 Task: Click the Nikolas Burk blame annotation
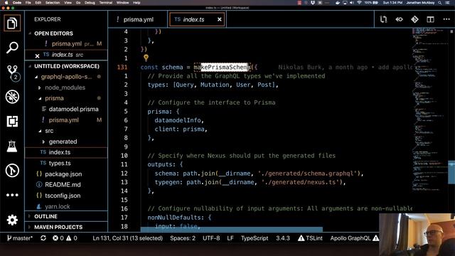pyautogui.click(x=345, y=67)
